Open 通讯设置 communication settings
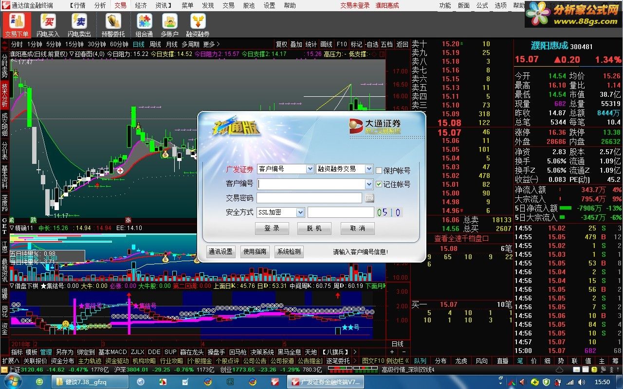623x389 pixels. pyautogui.click(x=220, y=251)
